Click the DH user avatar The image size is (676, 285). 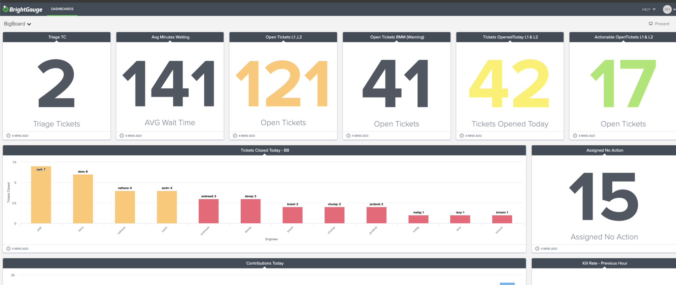click(x=667, y=9)
